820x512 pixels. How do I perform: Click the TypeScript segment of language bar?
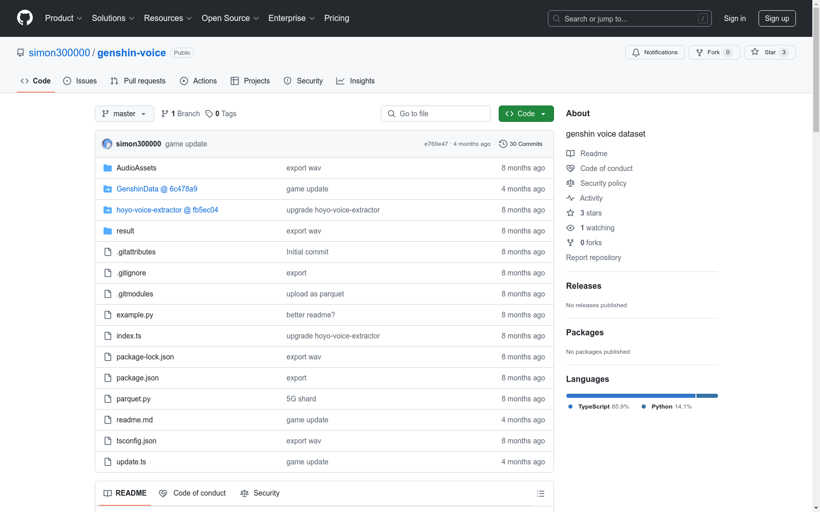pos(631,396)
